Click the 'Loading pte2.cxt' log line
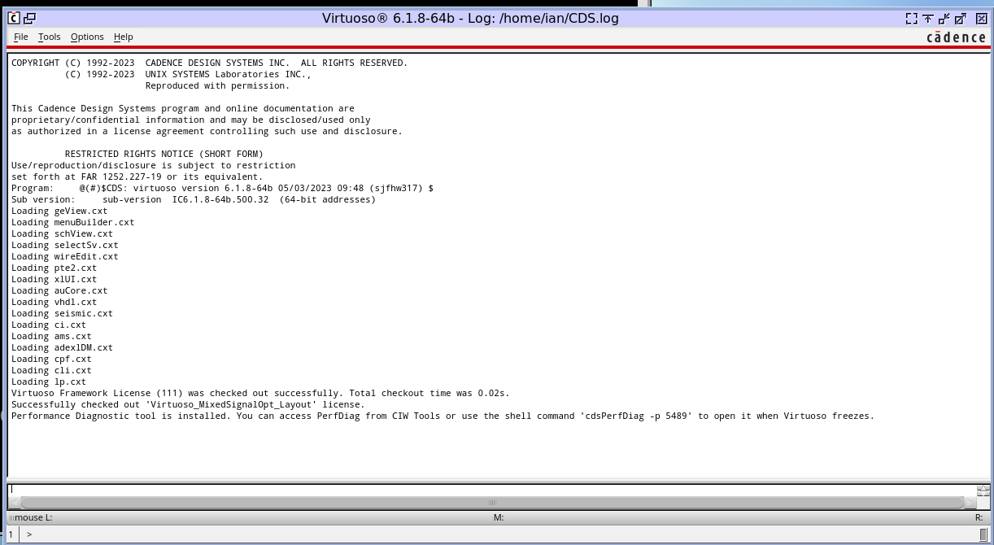The image size is (994, 545). click(54, 268)
